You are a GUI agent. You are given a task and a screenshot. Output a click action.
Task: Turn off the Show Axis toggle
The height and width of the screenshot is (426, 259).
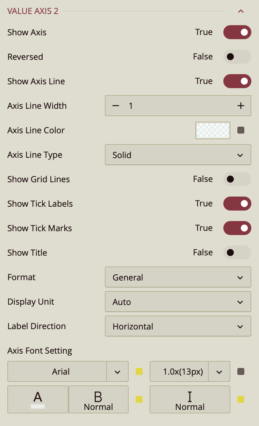(x=237, y=32)
